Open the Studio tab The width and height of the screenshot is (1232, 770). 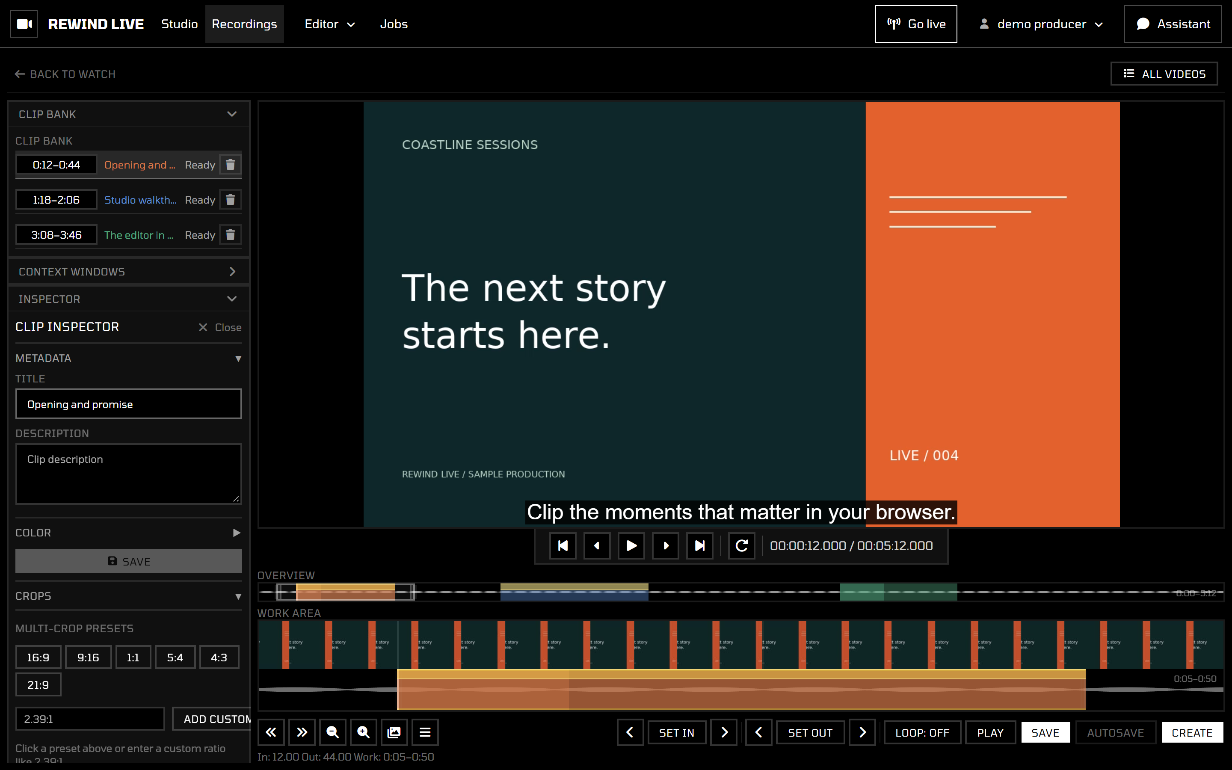point(179,24)
